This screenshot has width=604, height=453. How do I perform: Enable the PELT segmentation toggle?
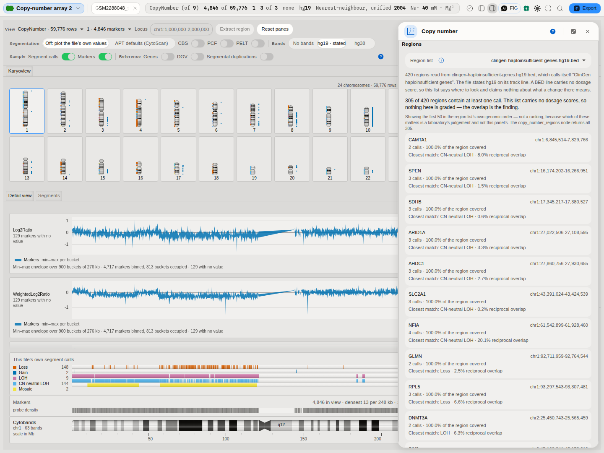coord(258,43)
